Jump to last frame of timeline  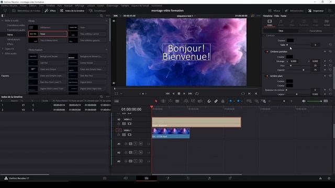click(190, 93)
